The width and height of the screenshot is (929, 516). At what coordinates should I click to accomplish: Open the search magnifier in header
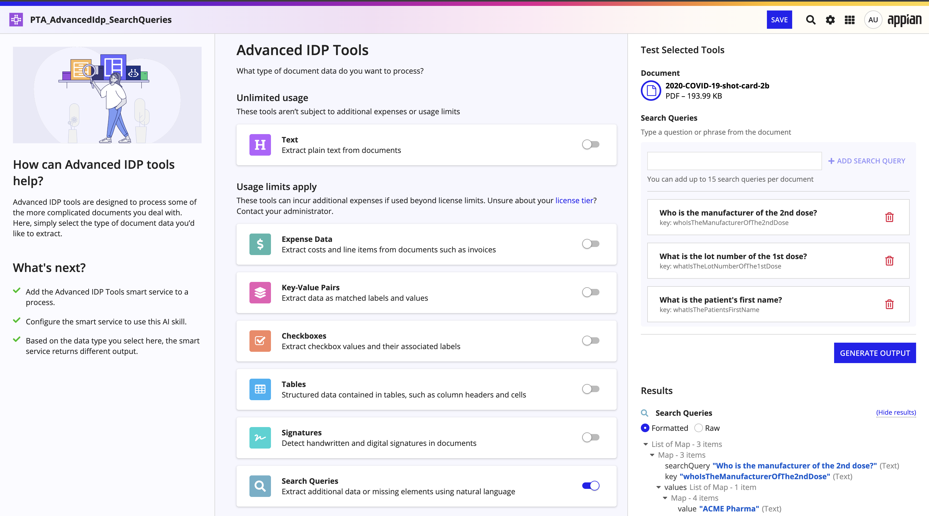810,20
